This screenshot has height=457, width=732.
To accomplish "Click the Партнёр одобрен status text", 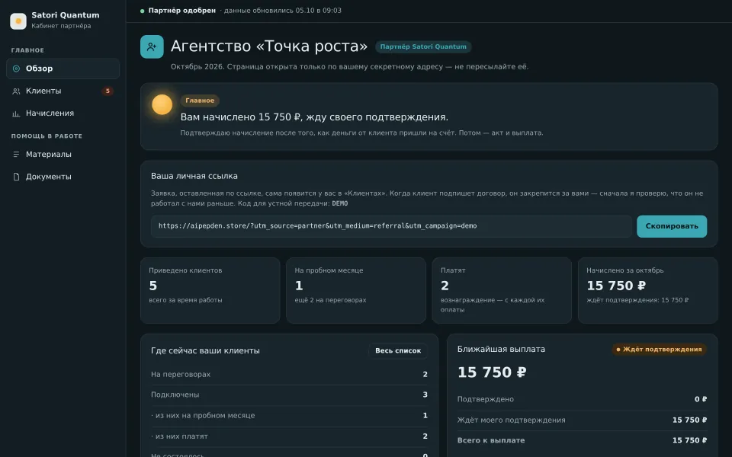I will coord(182,10).
